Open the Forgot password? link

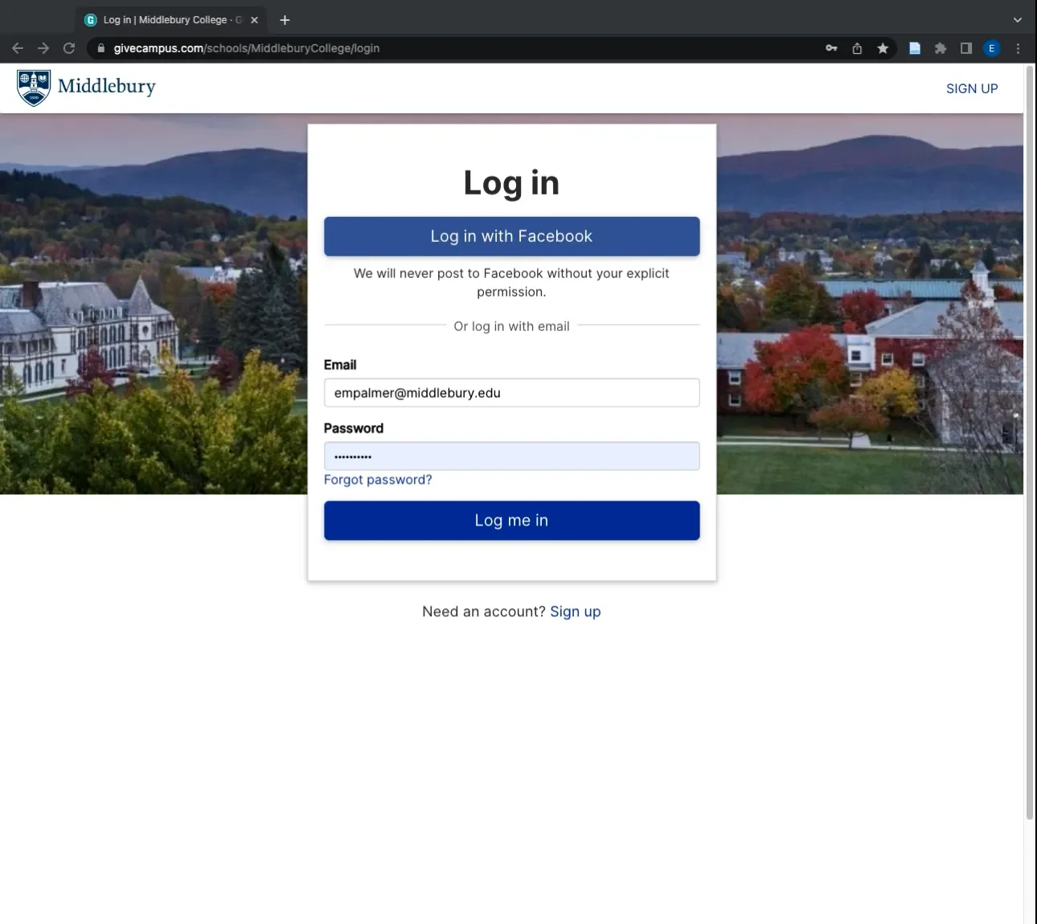(x=378, y=480)
